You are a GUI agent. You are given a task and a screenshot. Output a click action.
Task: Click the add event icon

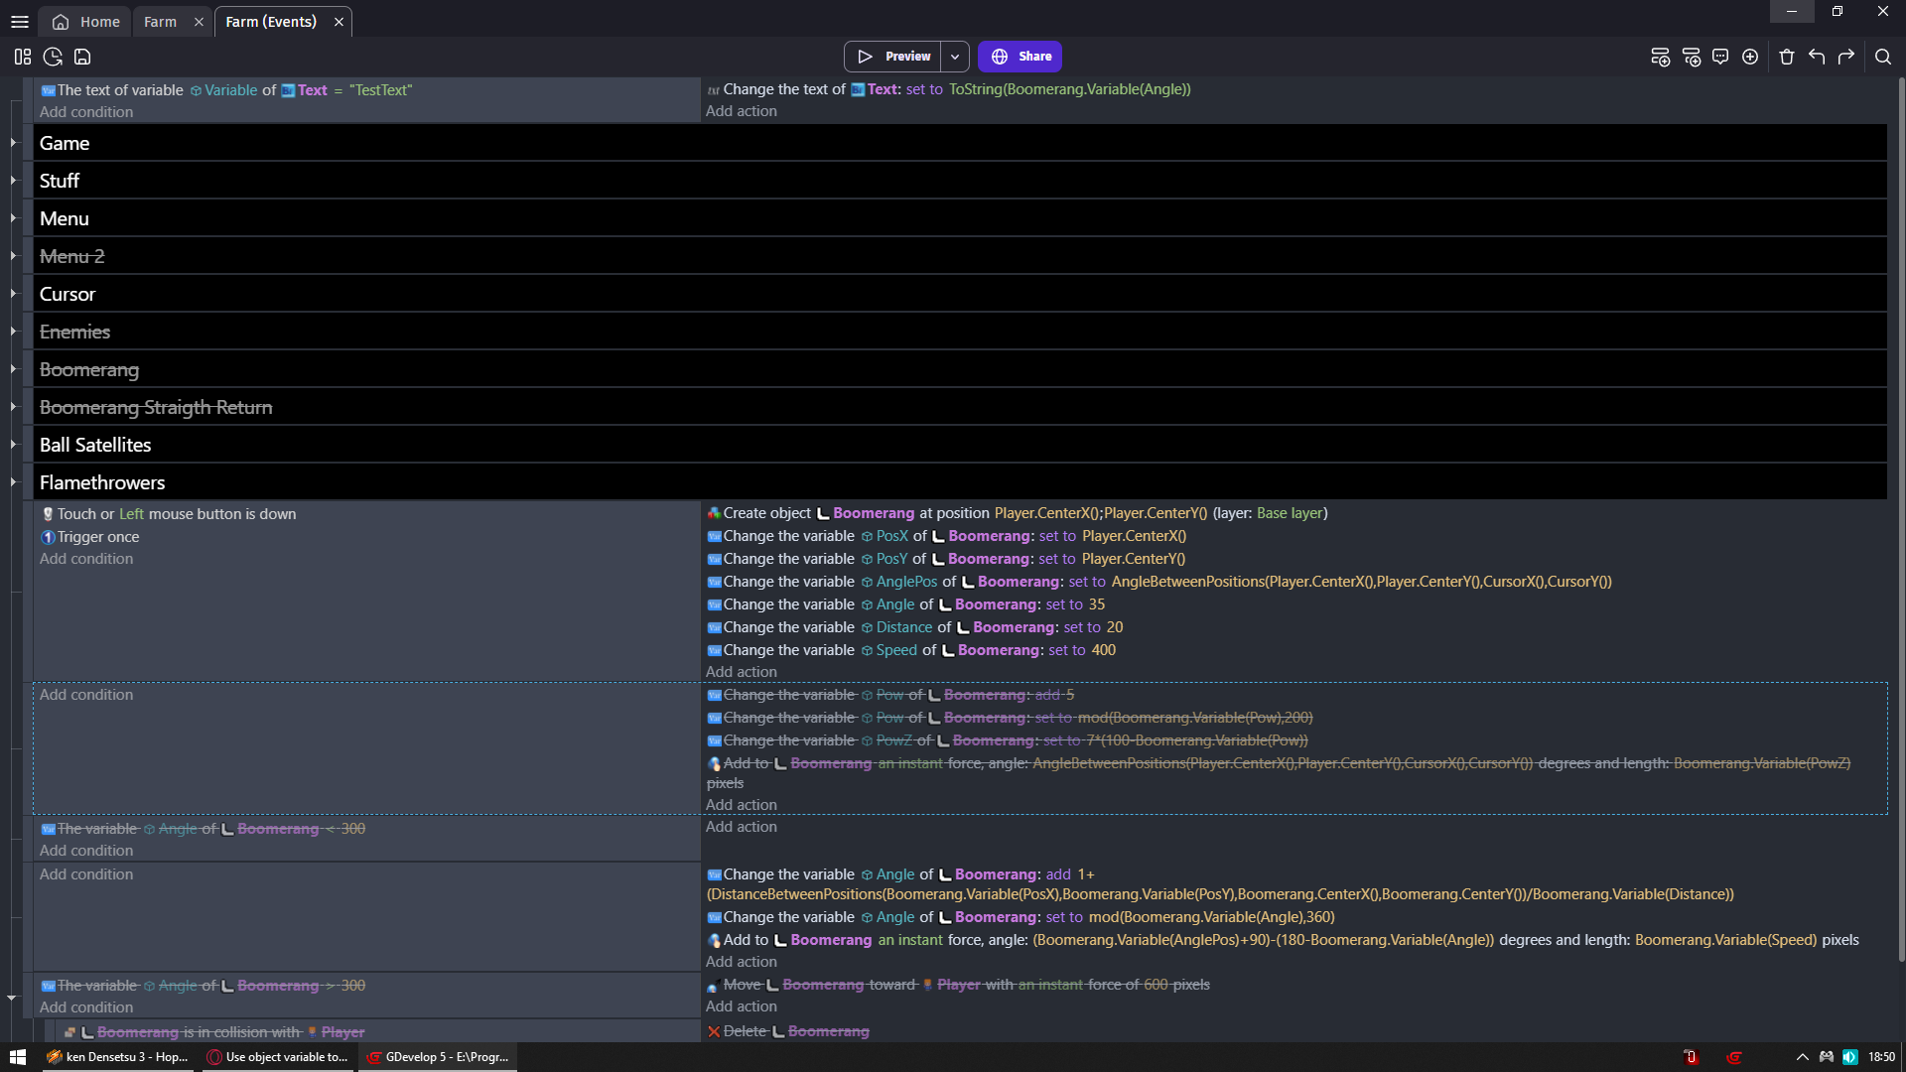(1660, 57)
